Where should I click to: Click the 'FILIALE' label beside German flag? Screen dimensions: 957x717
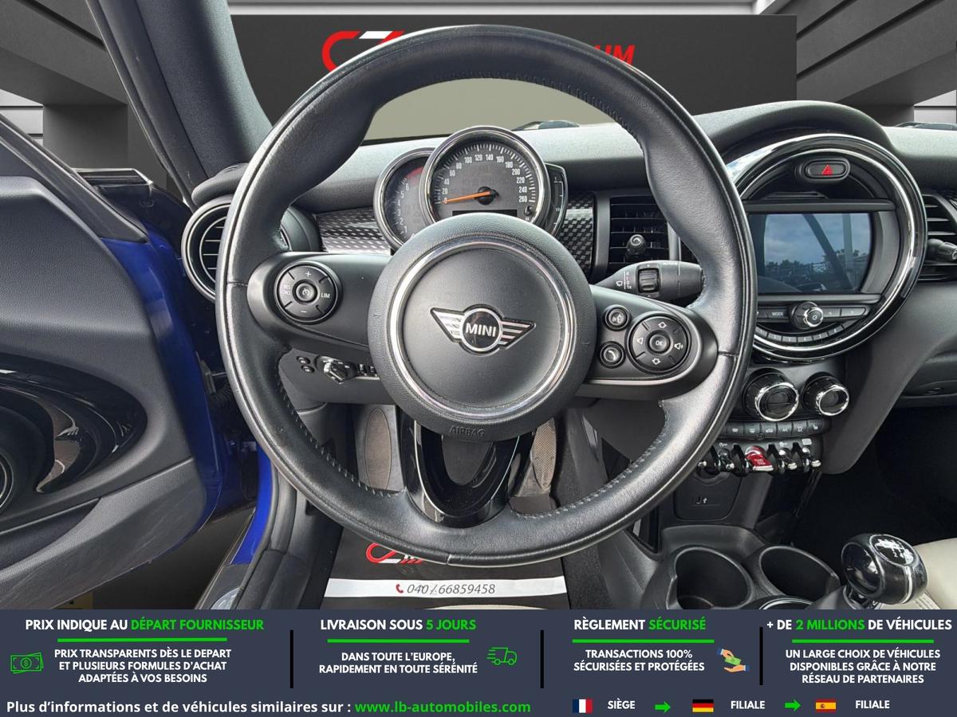pos(747,705)
